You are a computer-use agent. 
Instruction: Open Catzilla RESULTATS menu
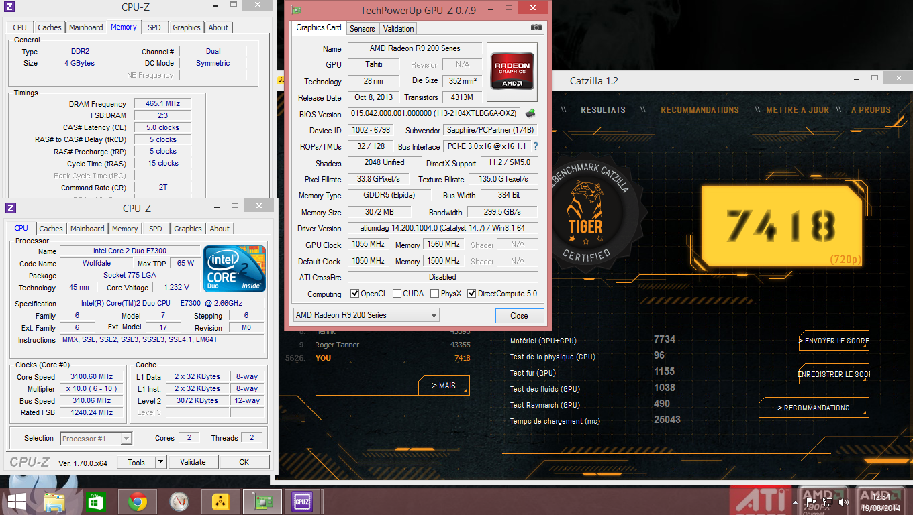click(x=603, y=109)
